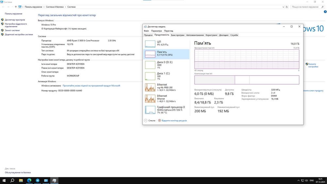Switch to Startup tab

click(x=195, y=35)
